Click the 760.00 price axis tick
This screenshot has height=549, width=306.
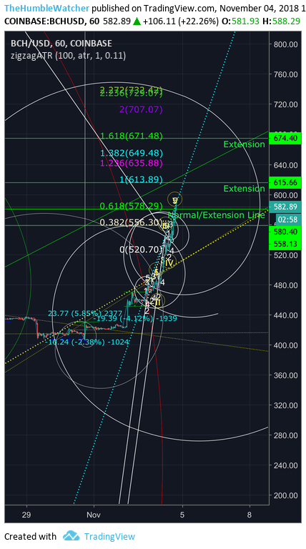click(287, 74)
